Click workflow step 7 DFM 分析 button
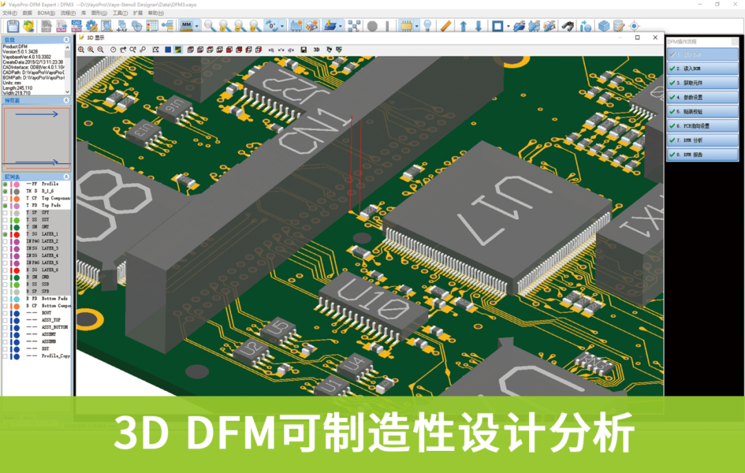745x473 pixels. 703,140
